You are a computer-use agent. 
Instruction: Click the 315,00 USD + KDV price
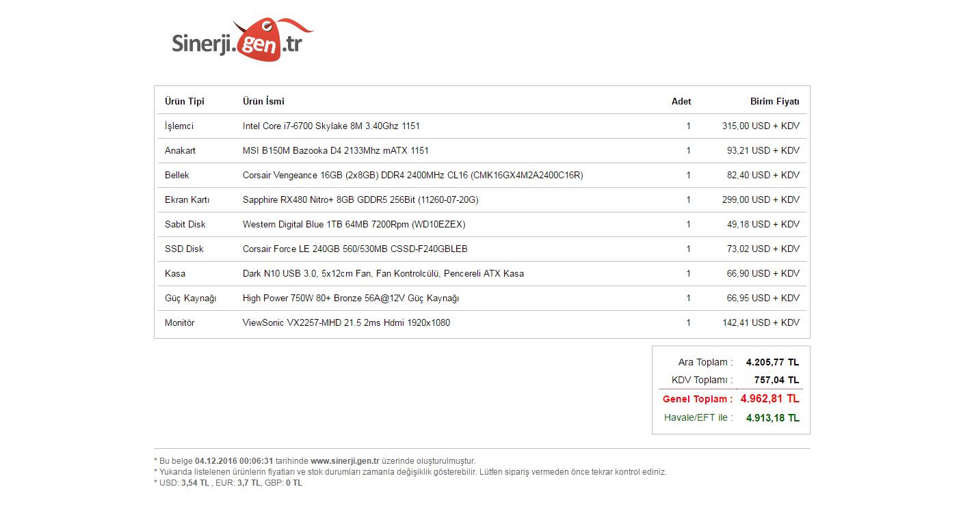(x=761, y=126)
